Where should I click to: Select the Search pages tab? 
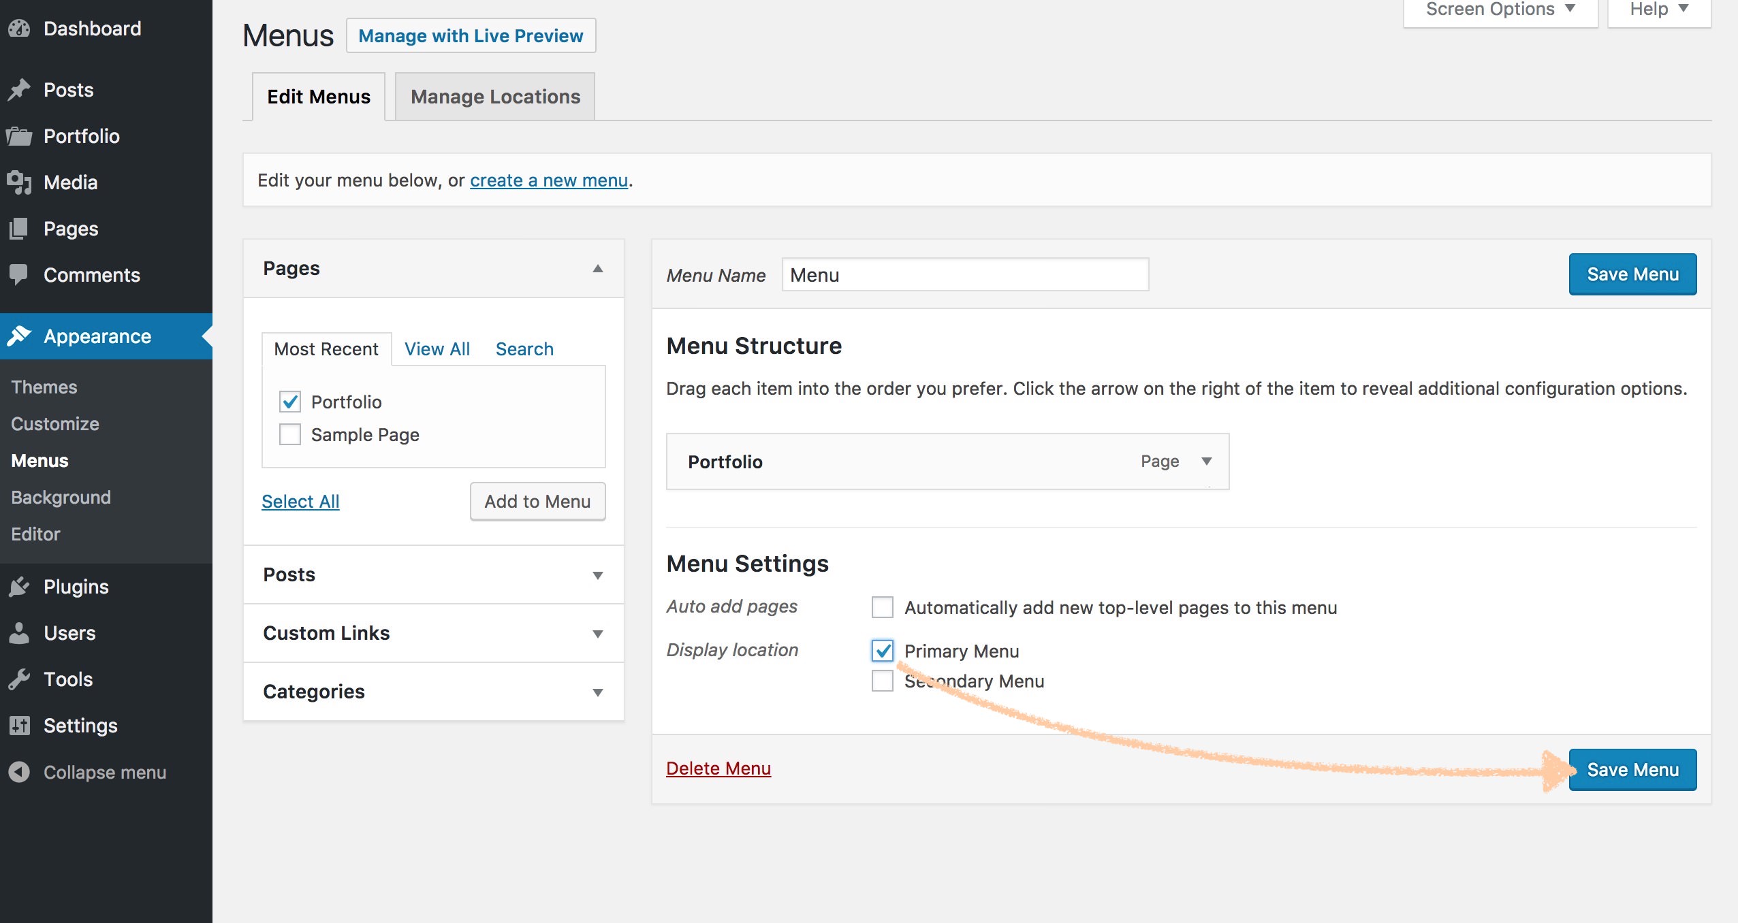pyautogui.click(x=524, y=349)
